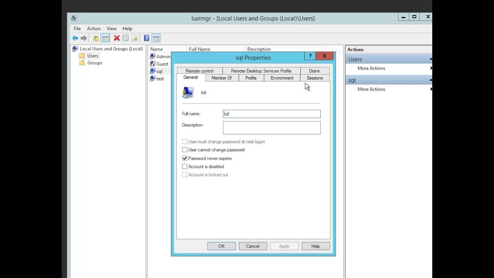Enable User cannot change password
Screen dimensions: 494x278
coord(184,150)
